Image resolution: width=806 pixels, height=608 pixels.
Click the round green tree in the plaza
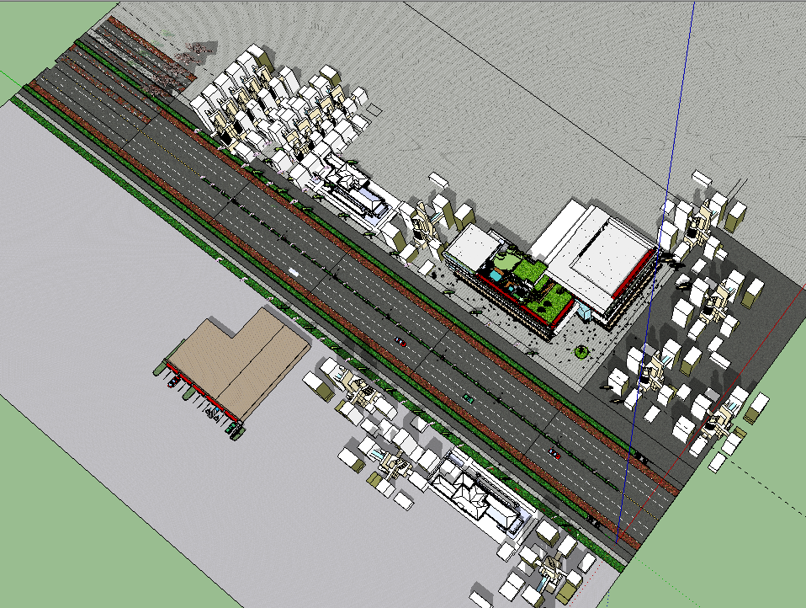pos(581,352)
